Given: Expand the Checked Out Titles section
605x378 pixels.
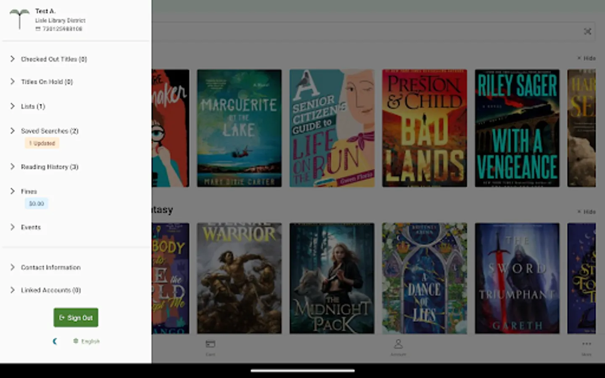Looking at the screenshot, I should [x=54, y=59].
